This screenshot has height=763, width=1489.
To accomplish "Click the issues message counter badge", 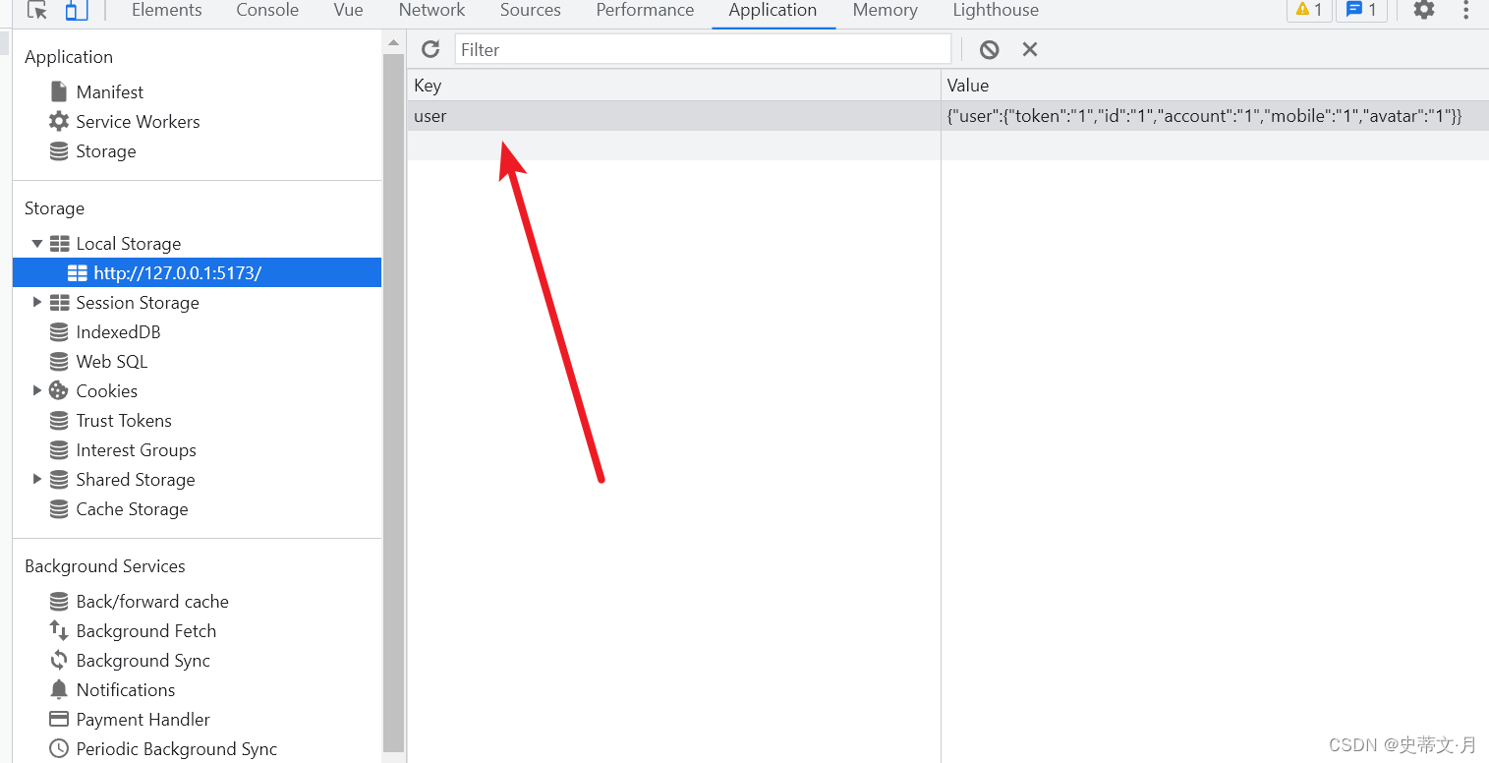I will (1362, 10).
